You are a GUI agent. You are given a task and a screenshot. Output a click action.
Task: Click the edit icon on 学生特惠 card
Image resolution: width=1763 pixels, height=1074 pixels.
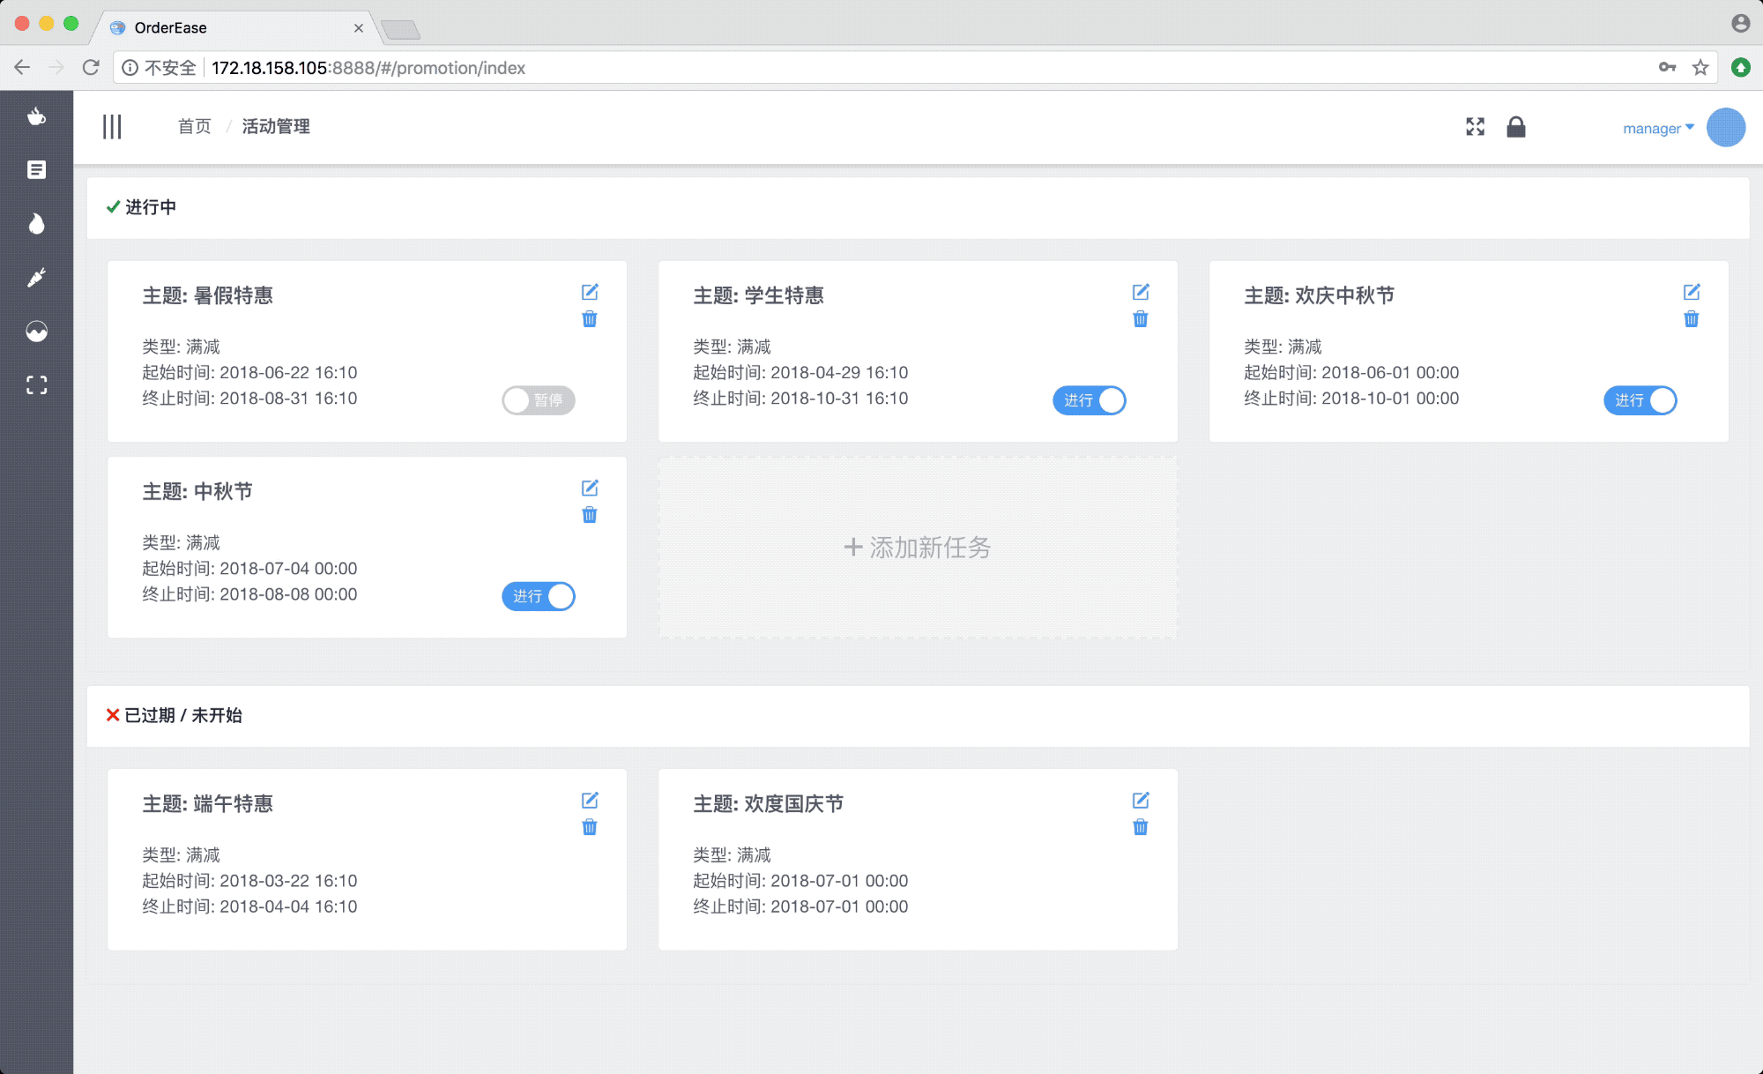click(1140, 292)
